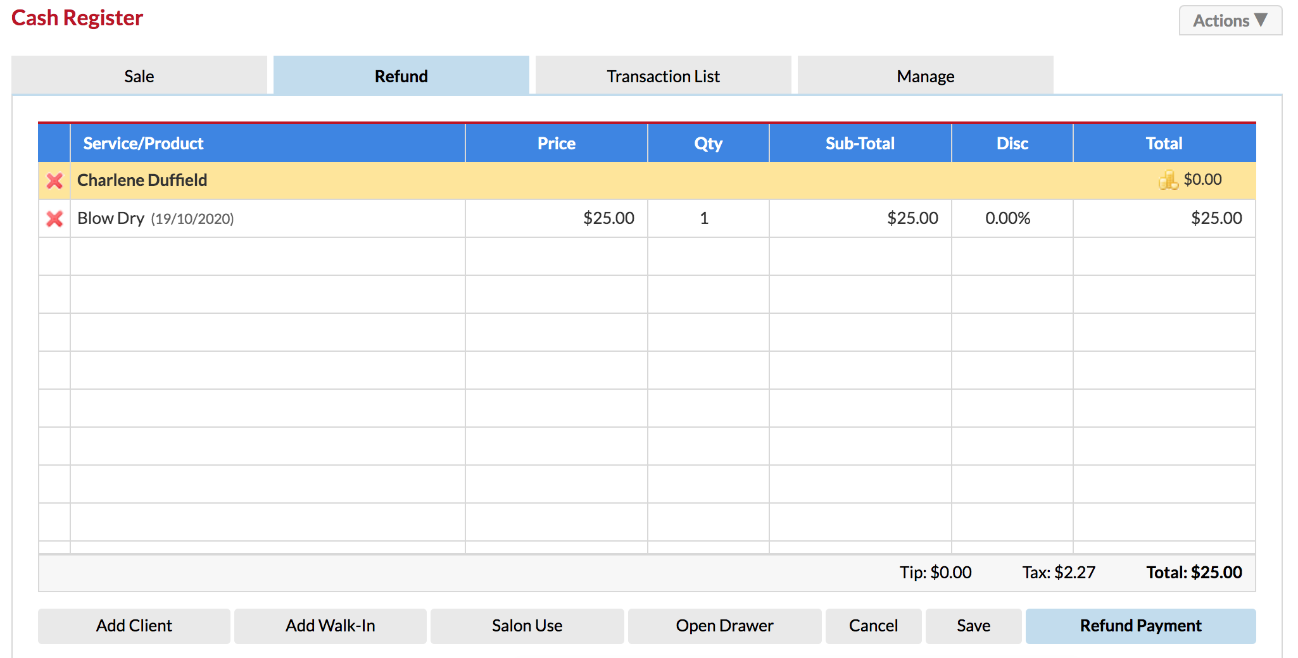The image size is (1298, 658).
Task: Click the Qty column header
Action: (709, 144)
